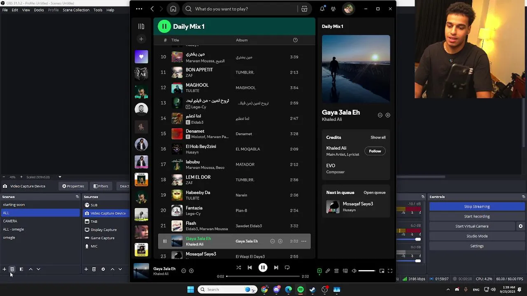The width and height of the screenshot is (527, 296).
Task: Open more options for Gaya 3ala Eh row
Action: tap(304, 241)
